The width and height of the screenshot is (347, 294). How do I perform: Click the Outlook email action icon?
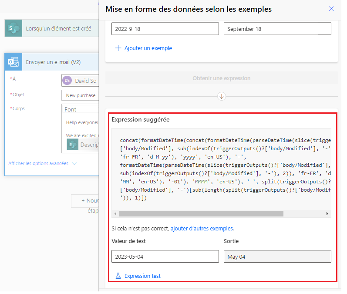pos(13,62)
